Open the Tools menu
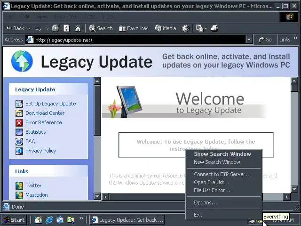The height and width of the screenshot is (226, 301). [90, 17]
